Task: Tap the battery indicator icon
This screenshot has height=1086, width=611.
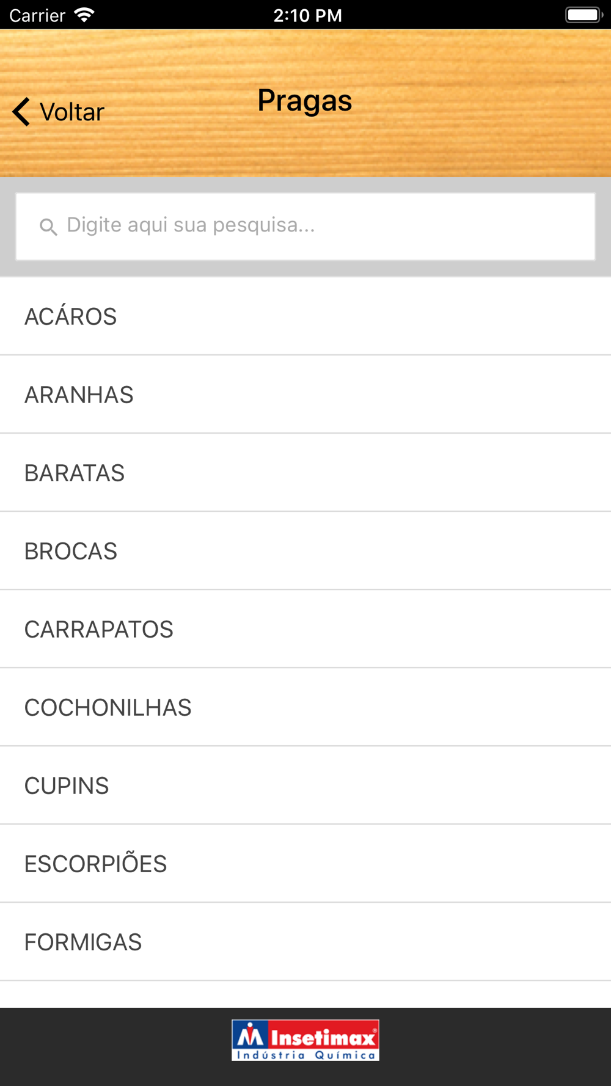Action: 584,15
